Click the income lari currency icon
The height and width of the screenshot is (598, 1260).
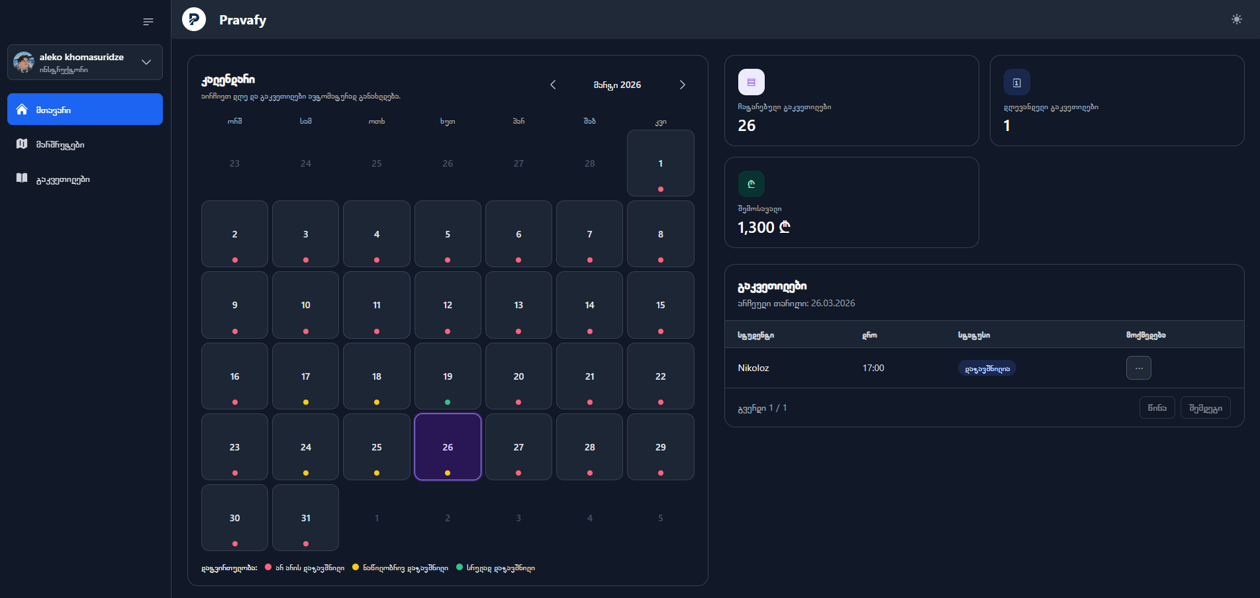point(751,184)
